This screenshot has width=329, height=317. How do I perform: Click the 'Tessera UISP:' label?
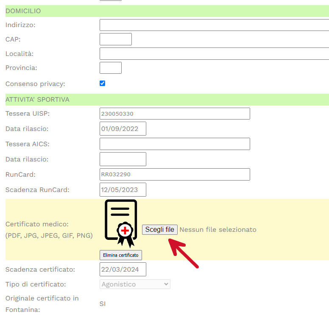pos(28,114)
